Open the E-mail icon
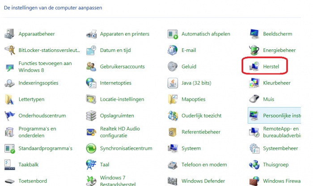This screenshot has width=313, height=186. point(173,50)
